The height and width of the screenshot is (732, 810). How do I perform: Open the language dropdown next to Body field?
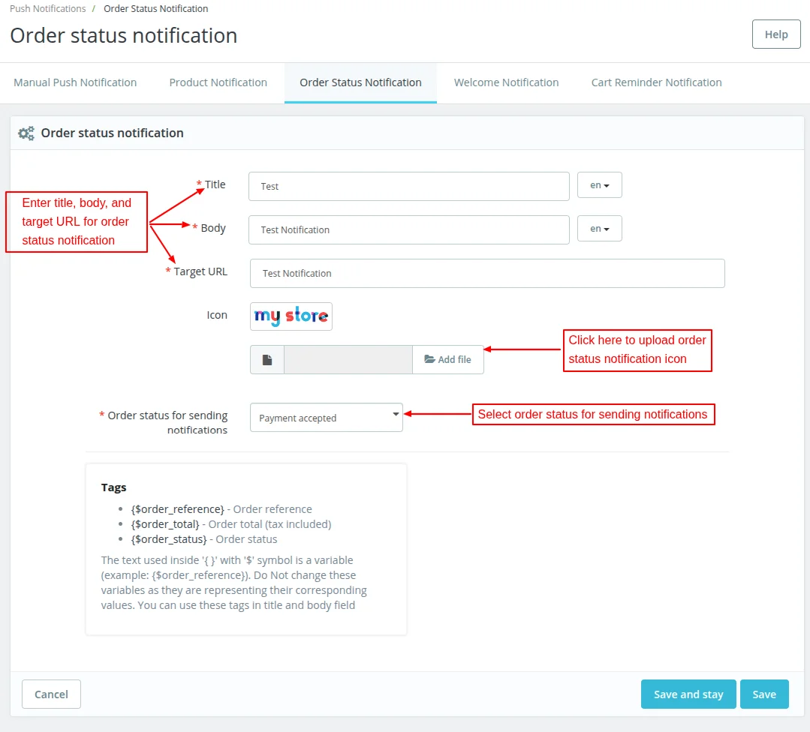599,229
